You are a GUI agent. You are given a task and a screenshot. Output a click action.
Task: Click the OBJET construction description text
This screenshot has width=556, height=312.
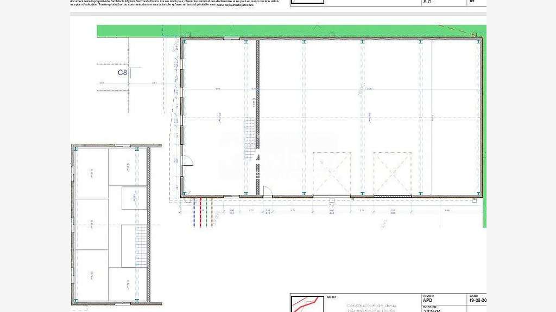click(371, 308)
